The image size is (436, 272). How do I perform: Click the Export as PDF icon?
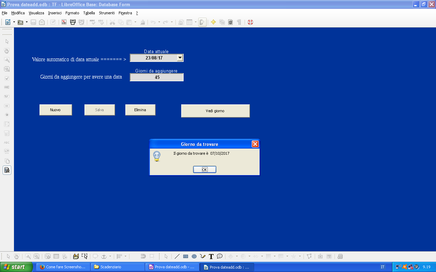[64, 22]
